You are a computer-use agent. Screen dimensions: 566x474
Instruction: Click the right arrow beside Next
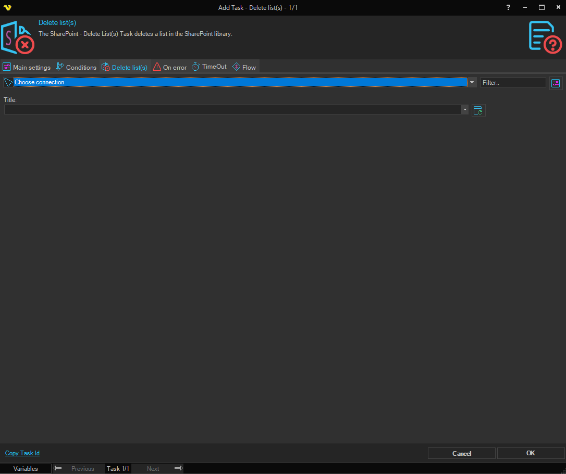178,468
